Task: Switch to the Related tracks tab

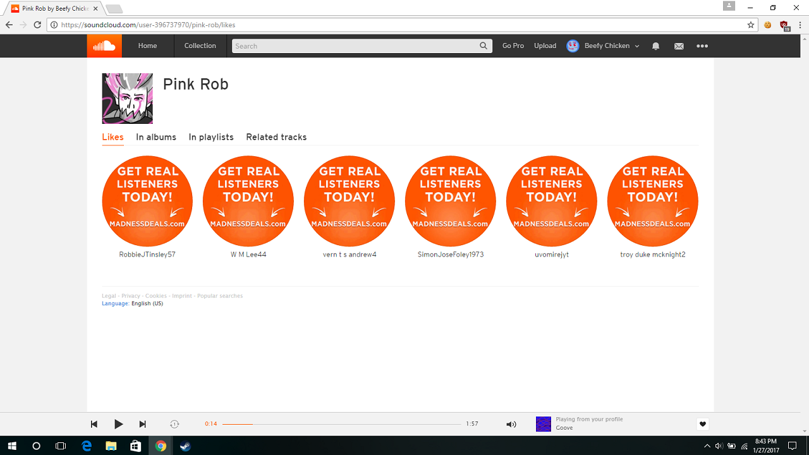Action: point(276,137)
